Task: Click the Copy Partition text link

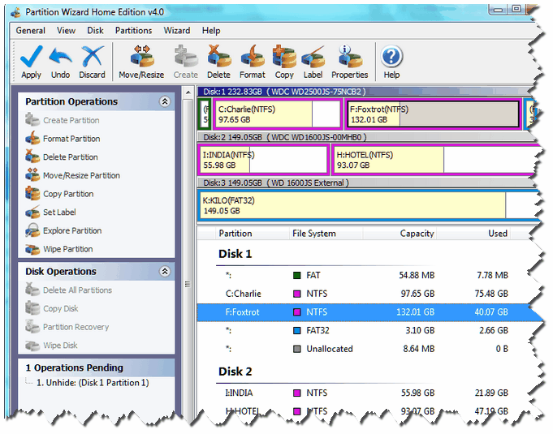Action: [68, 194]
